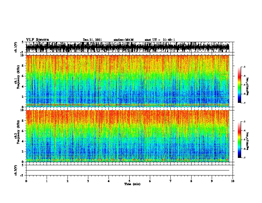Click time axis tick label '3'
Image resolution: width=262 pixels, height=203 pixels.
(88, 181)
